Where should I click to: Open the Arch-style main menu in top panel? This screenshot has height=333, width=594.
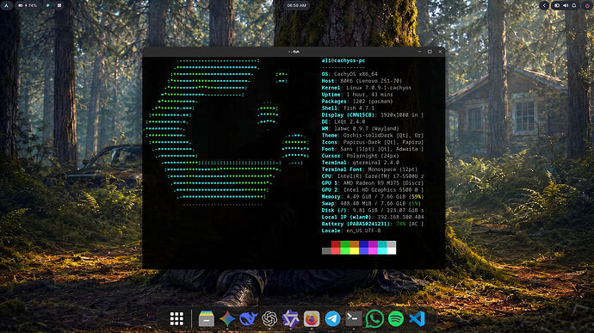[x=6, y=5]
